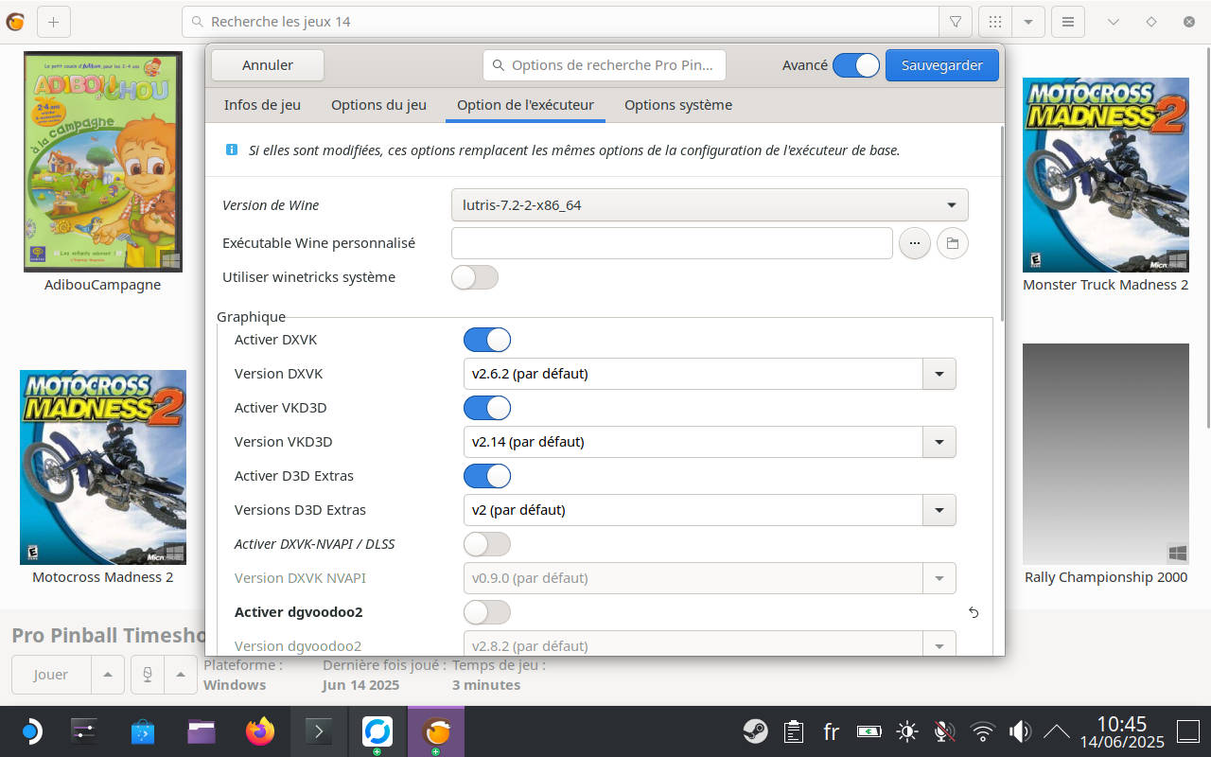1211x757 pixels.
Task: Open the Options du jeu tab
Action: [378, 105]
